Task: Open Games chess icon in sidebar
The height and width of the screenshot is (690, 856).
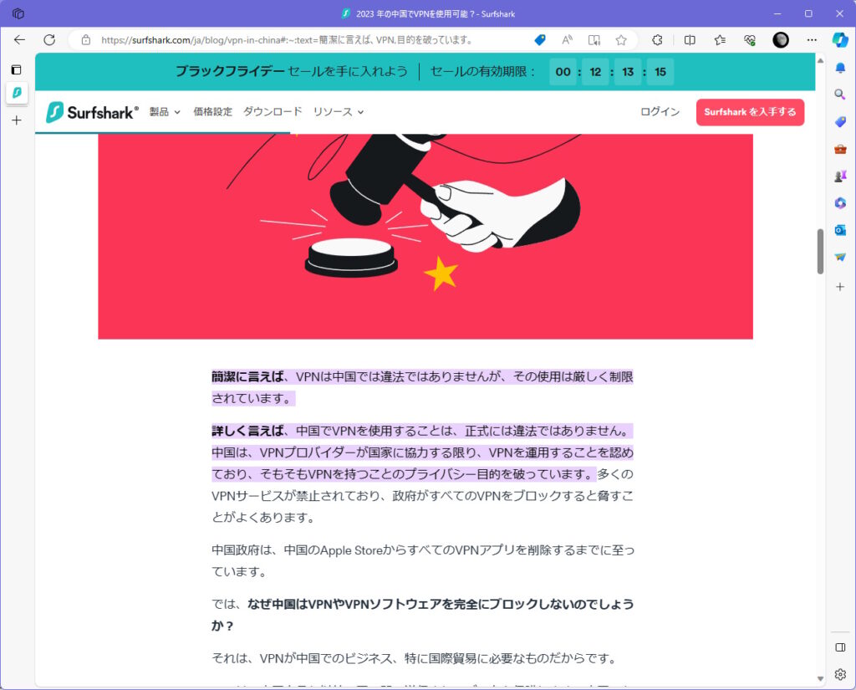Action: [840, 176]
